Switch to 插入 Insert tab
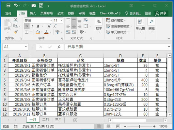Viewport: 174px width, 130px height. 33,13
